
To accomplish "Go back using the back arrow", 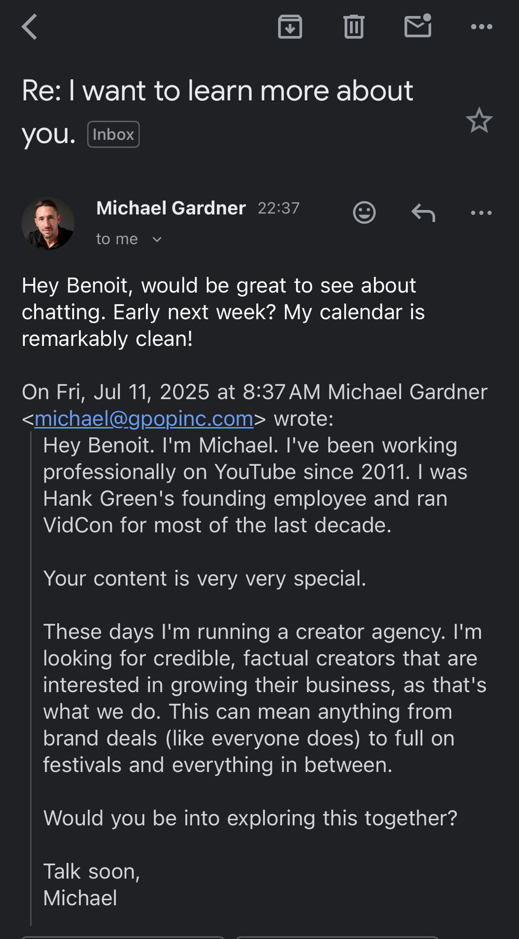I will (x=30, y=27).
